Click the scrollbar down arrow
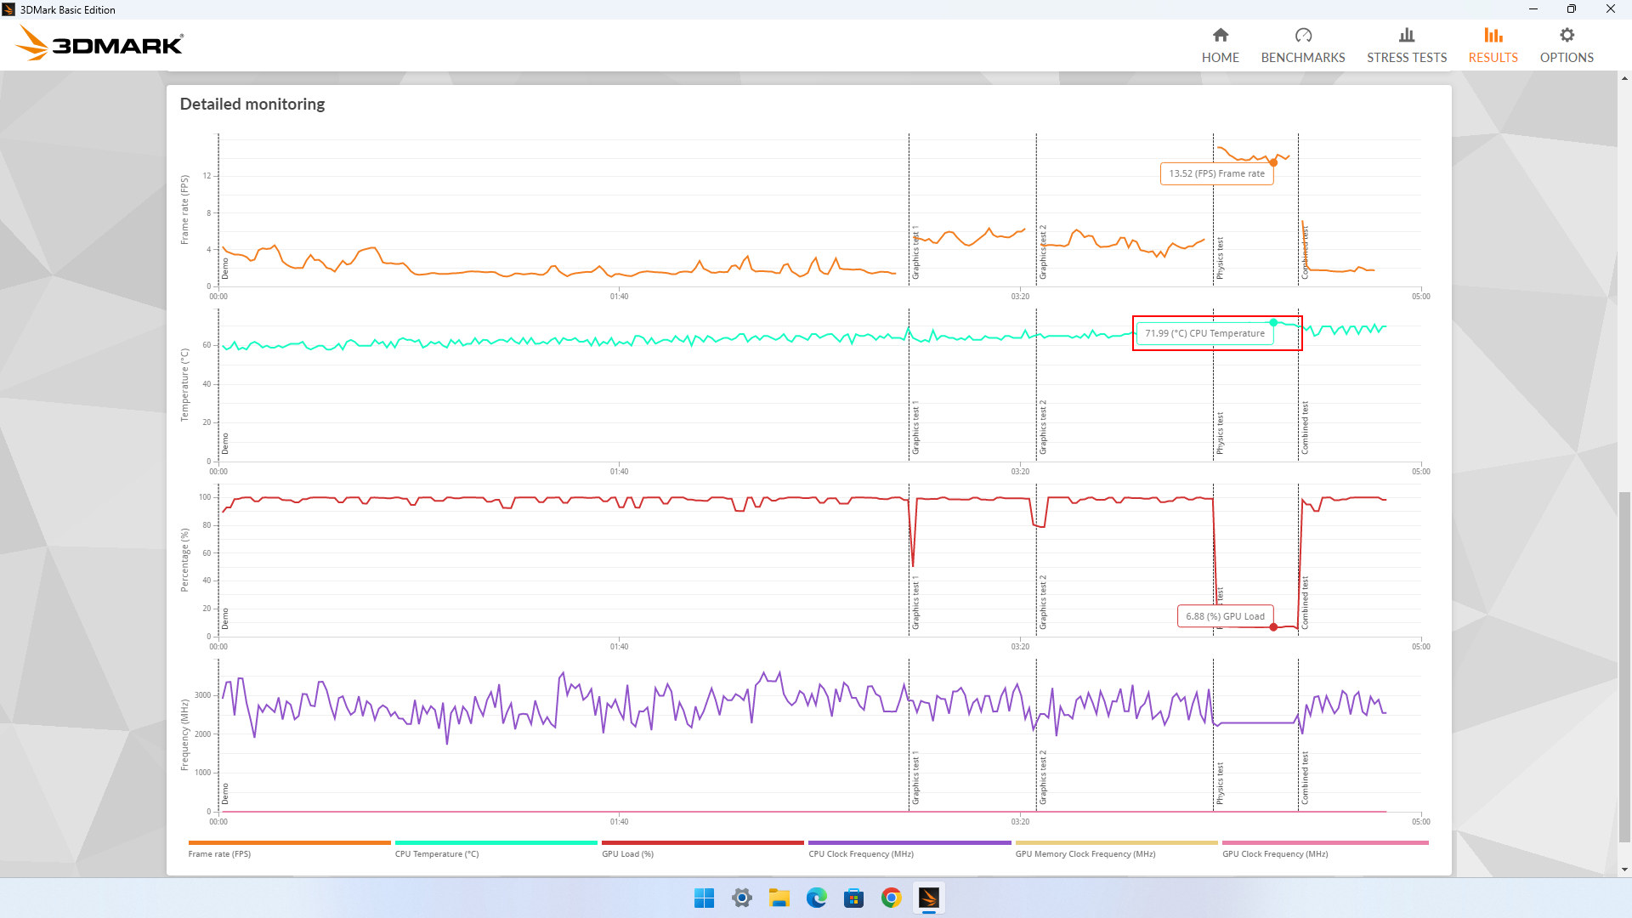 [x=1624, y=870]
